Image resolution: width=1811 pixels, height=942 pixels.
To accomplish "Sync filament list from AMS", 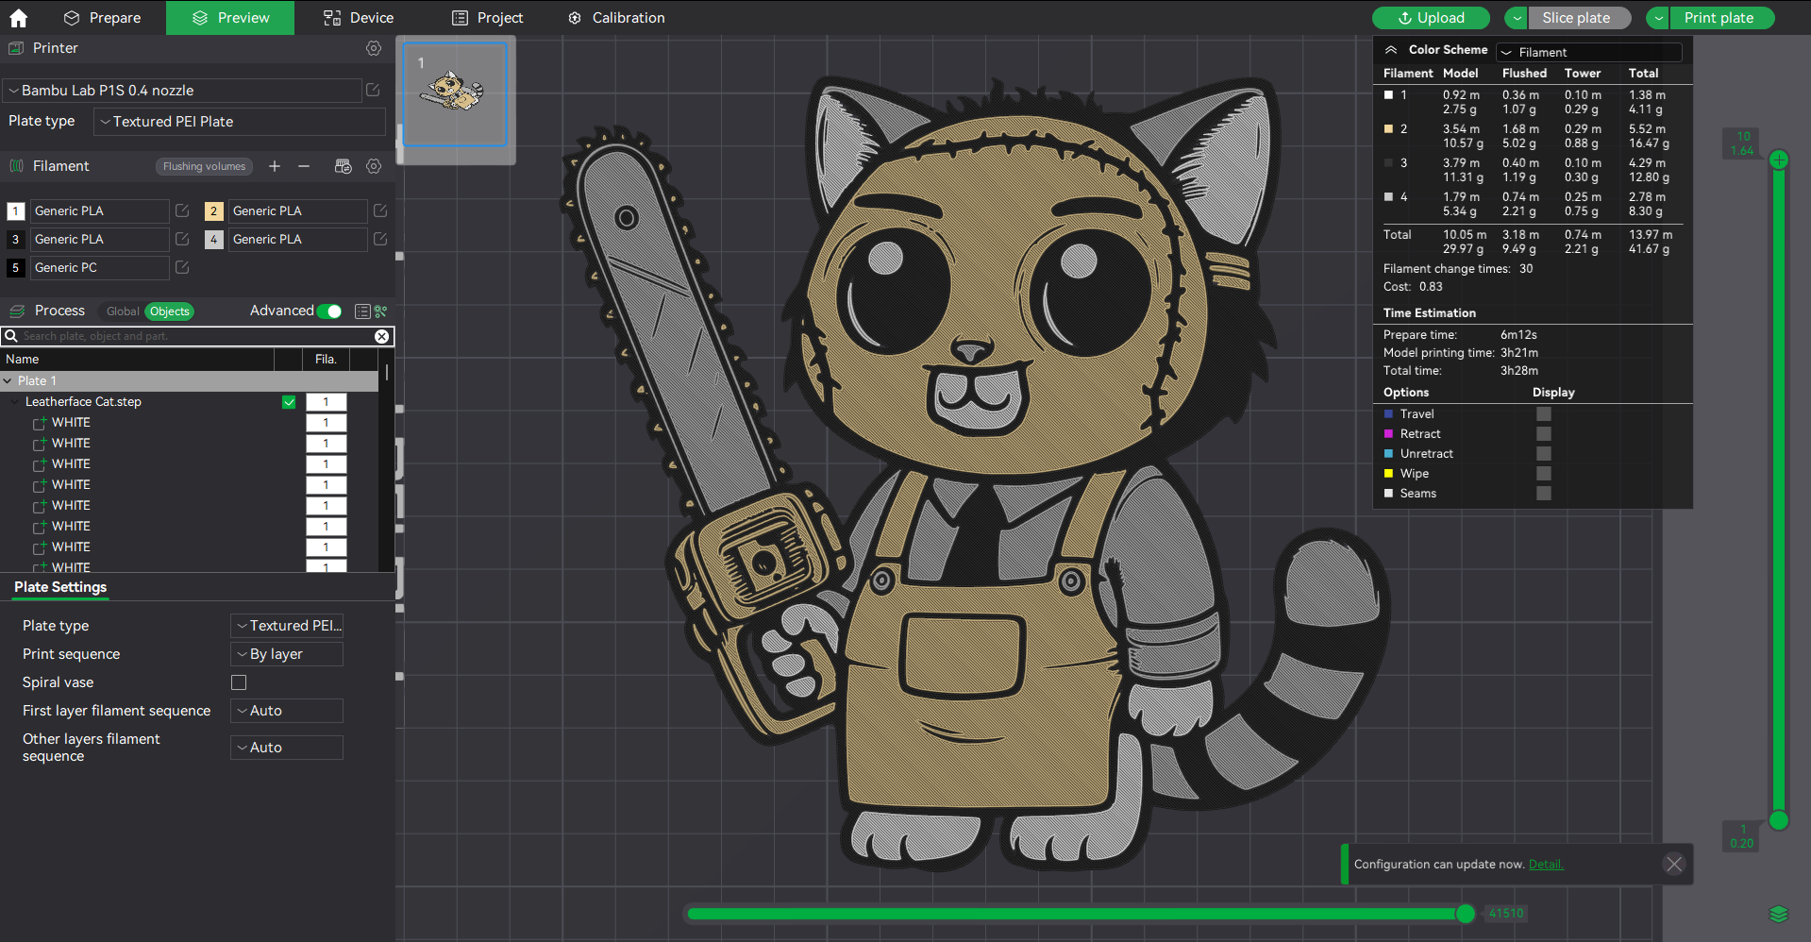I will tap(344, 166).
